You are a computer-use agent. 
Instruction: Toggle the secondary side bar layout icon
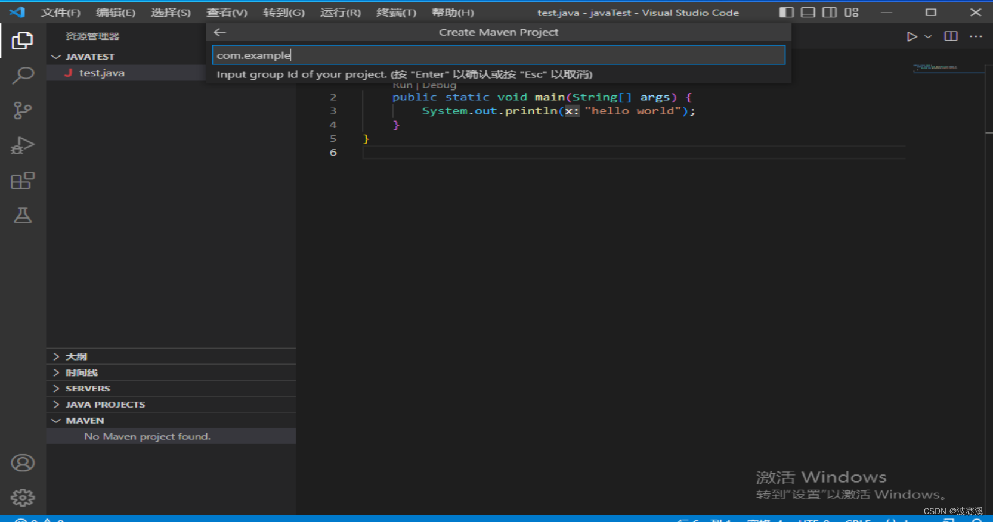[830, 12]
